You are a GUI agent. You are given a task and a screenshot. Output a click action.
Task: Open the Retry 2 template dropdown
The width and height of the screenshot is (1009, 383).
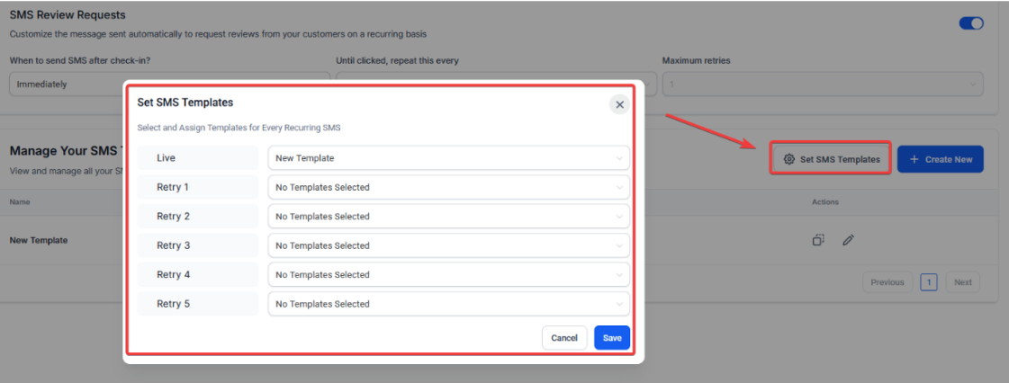[448, 217]
